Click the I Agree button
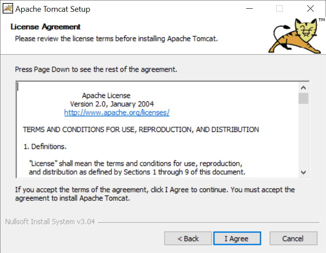 point(237,238)
